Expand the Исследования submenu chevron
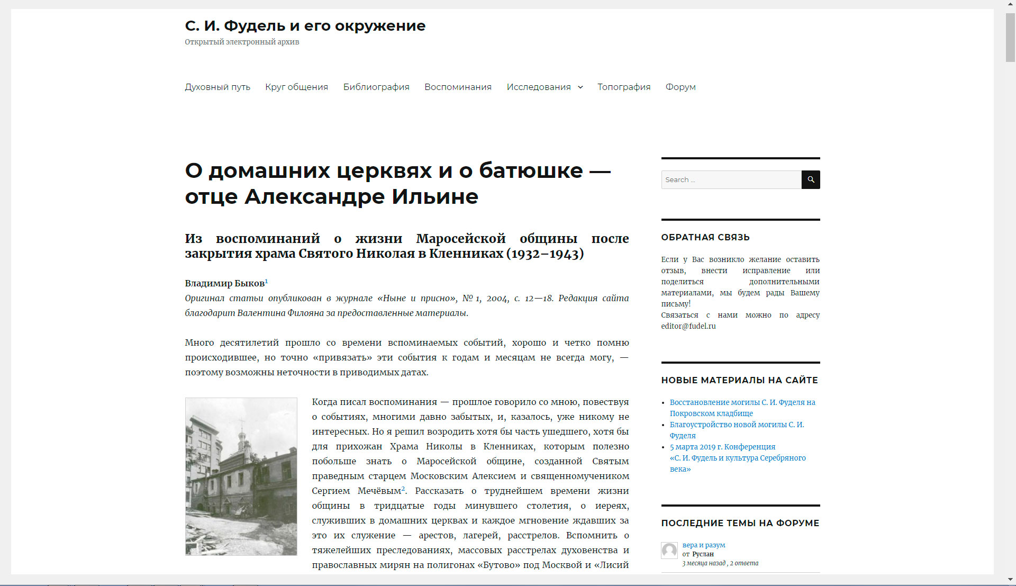 [x=580, y=87]
